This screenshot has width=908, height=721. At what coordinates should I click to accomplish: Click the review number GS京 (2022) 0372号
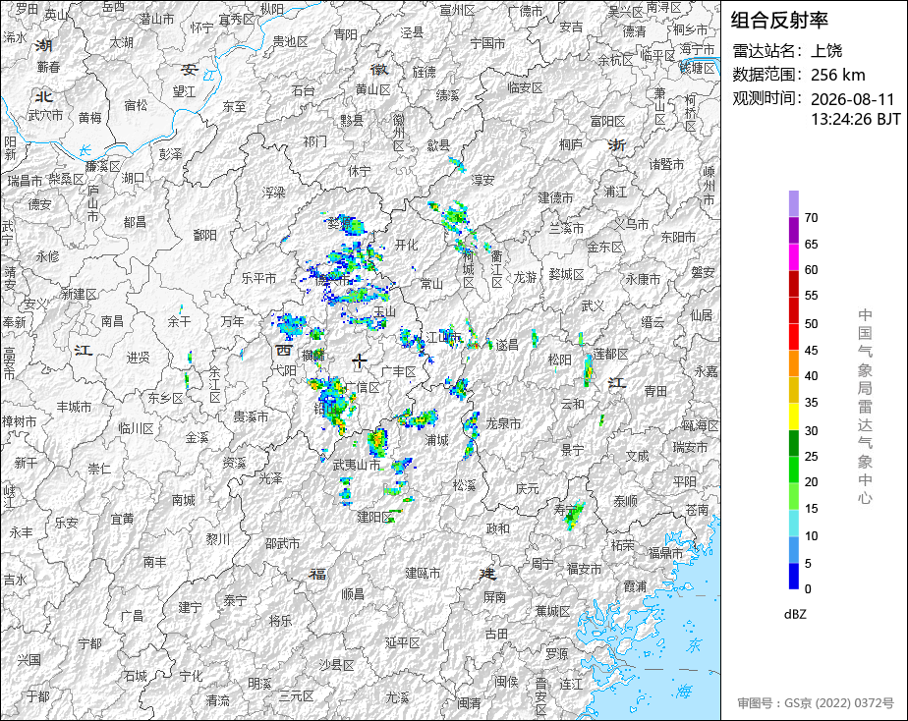coord(816,703)
